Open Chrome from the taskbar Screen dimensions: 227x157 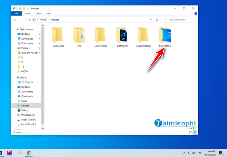point(29,153)
